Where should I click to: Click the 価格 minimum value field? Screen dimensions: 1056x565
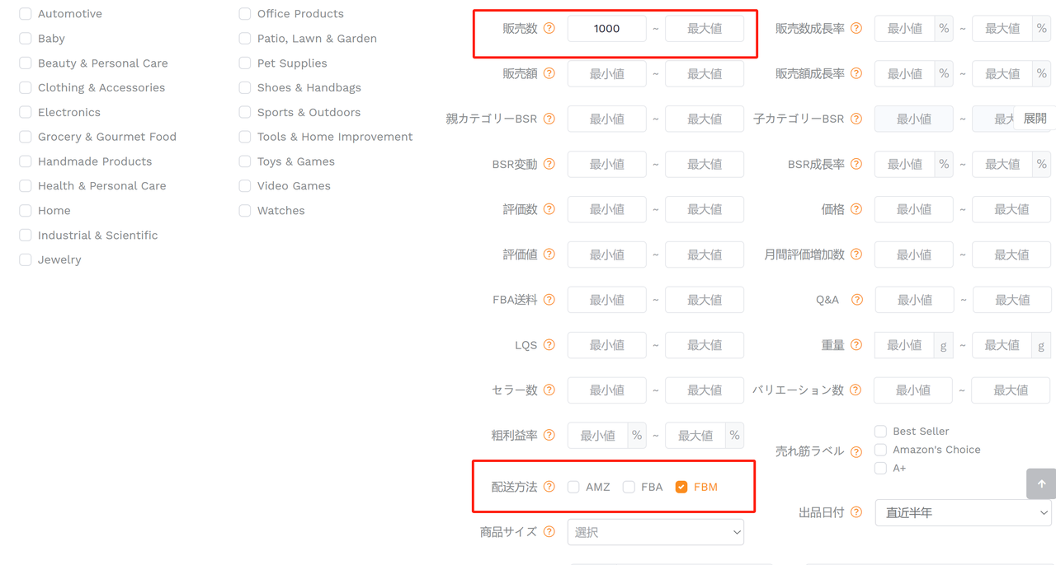[914, 209]
